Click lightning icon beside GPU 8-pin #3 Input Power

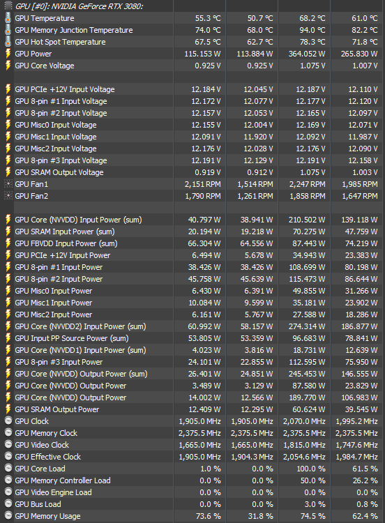click(x=8, y=362)
